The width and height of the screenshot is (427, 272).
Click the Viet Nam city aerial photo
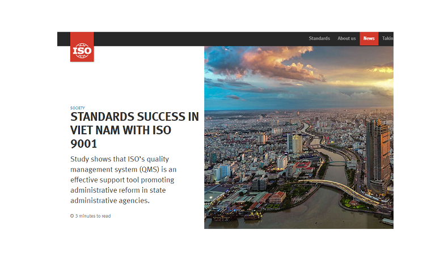click(x=299, y=137)
